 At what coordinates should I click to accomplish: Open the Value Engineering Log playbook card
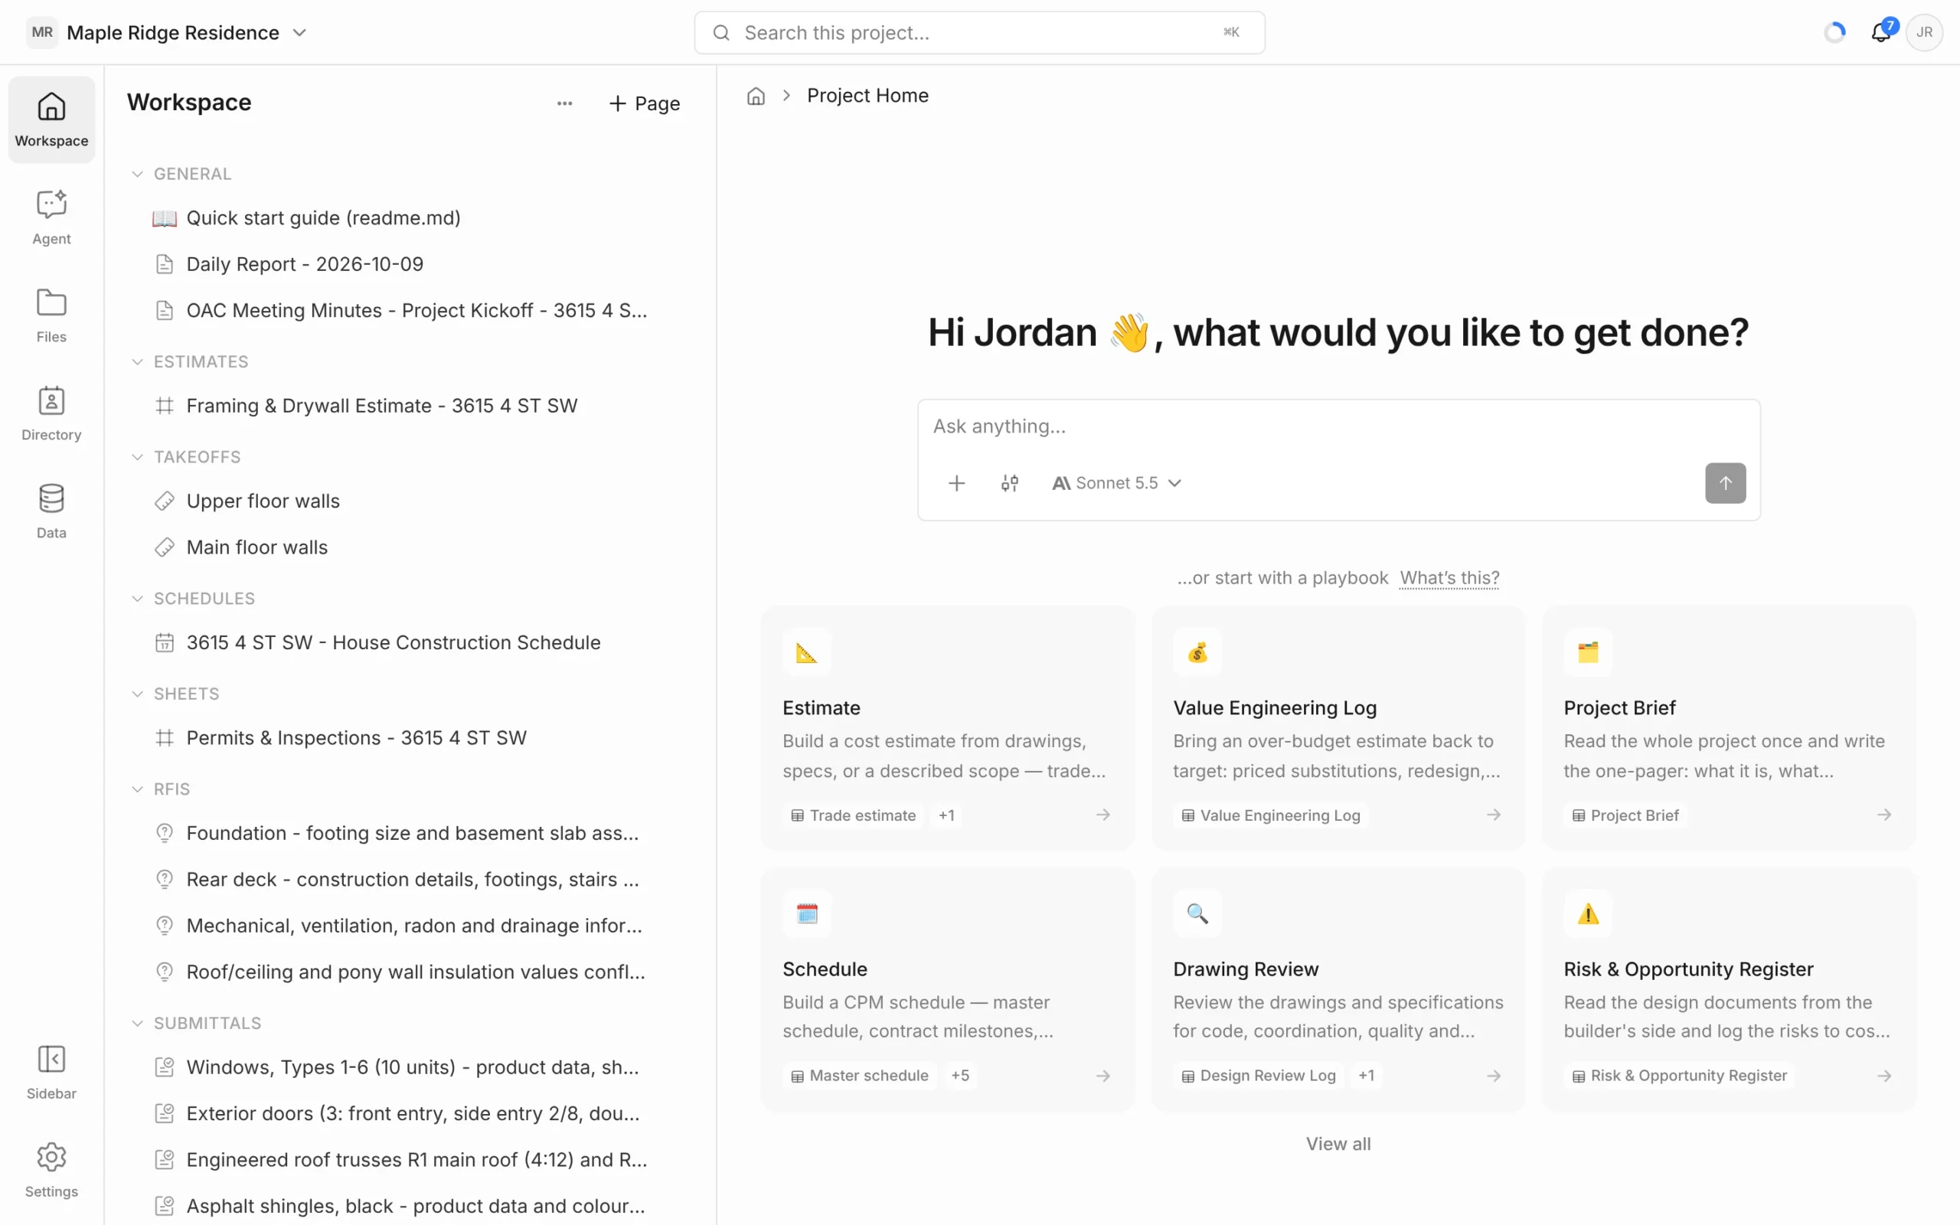(x=1338, y=727)
